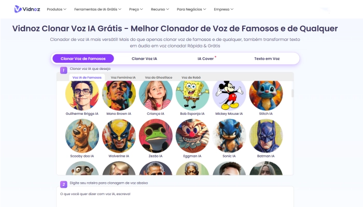
Task: Click the Vidnoz logo icon
Action: click(18, 9)
